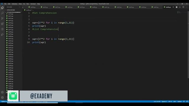Screen dimensions: 189x106
Task: Open Explorer views and more actions ellipsis
Action: [19, 7]
